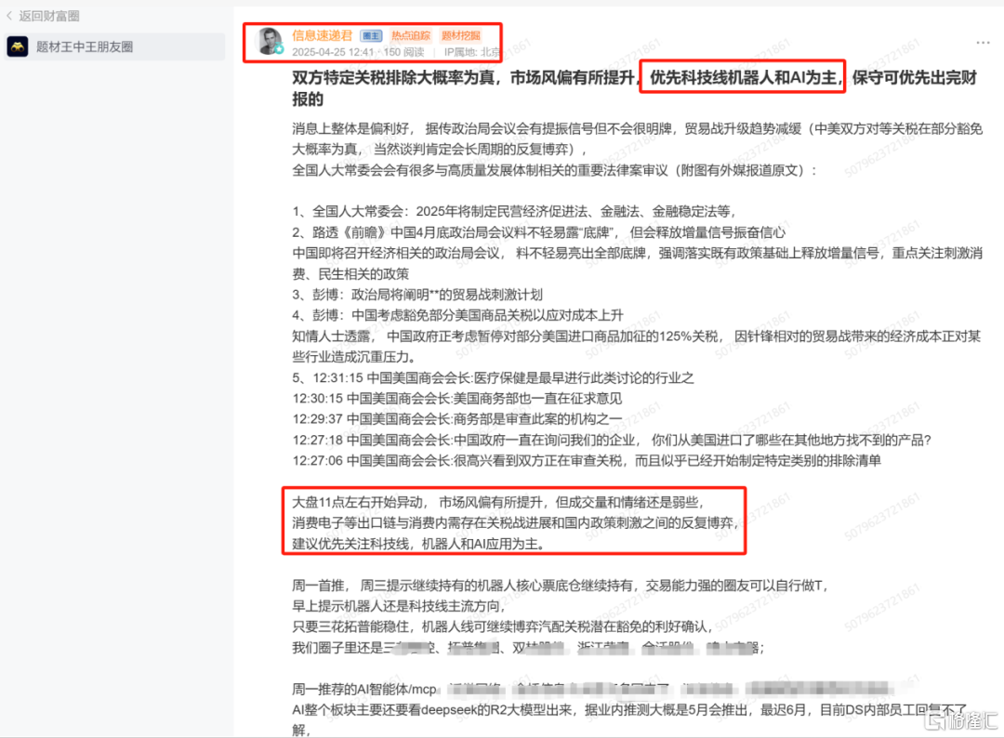
Task: Open the 信息速递君 author profile name
Action: tap(322, 35)
